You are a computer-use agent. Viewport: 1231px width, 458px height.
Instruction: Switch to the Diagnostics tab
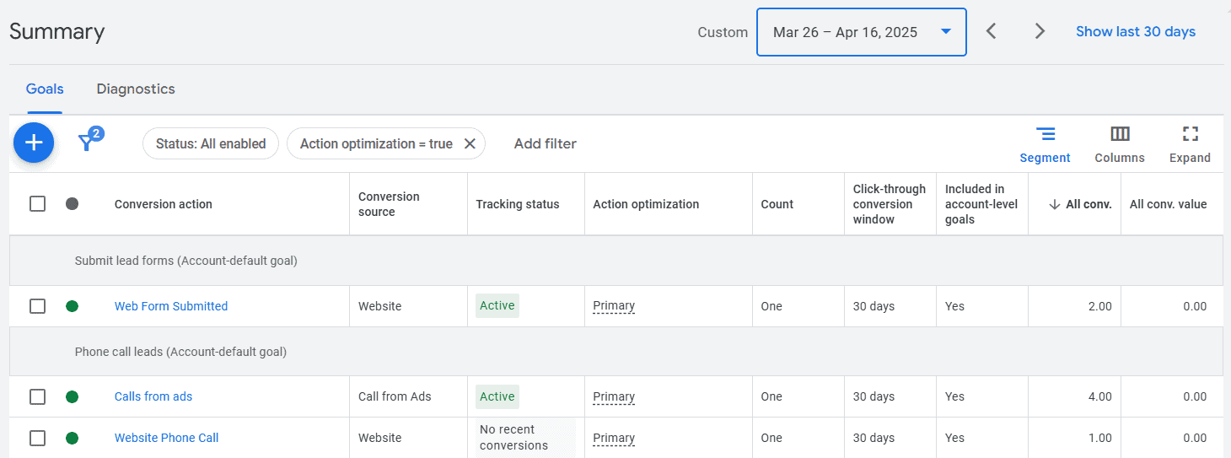pos(136,89)
